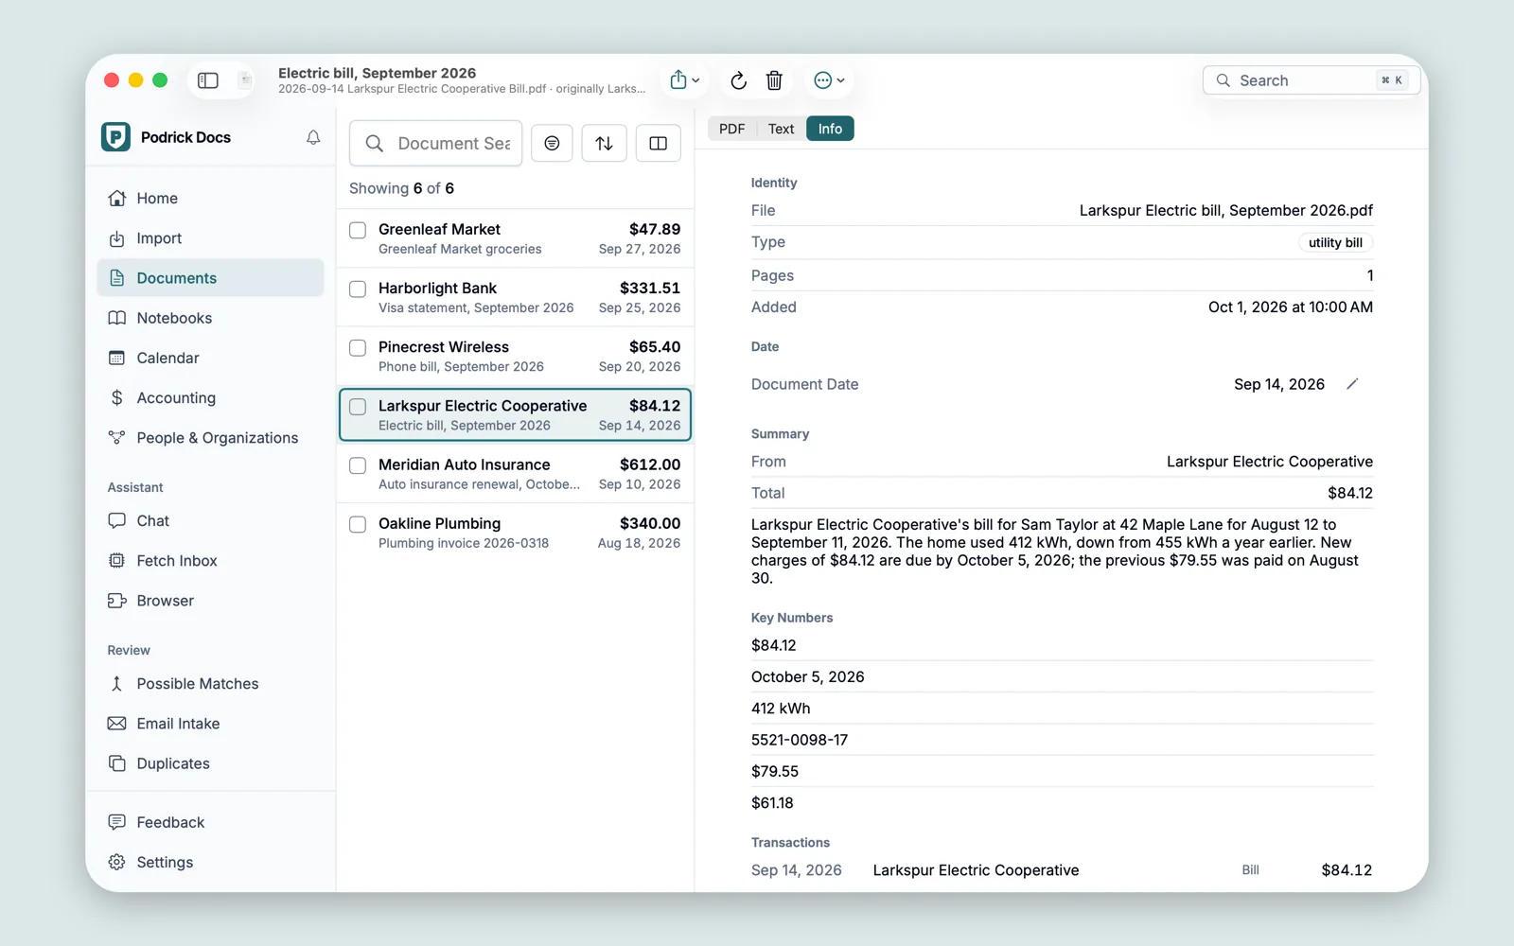Open Calendar section
This screenshot has width=1514, height=946.
click(x=210, y=358)
